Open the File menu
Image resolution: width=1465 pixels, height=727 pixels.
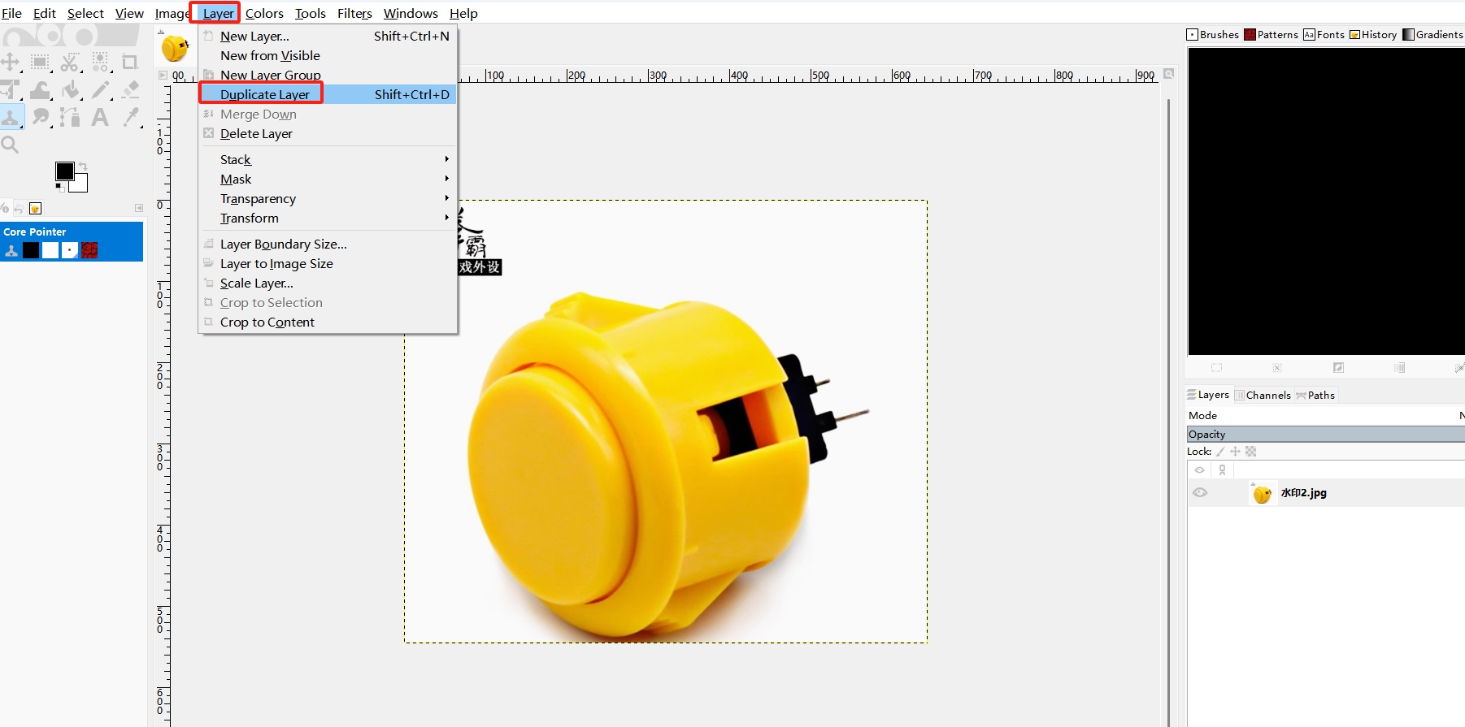11,13
